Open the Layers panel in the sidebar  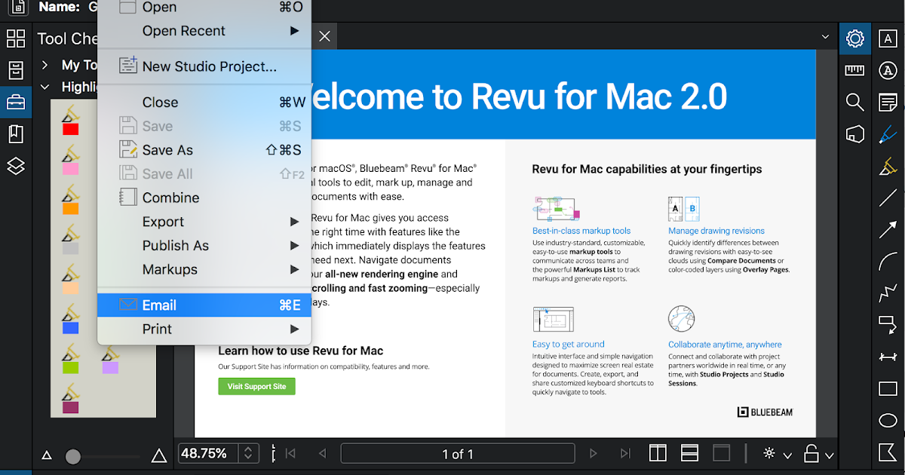[16, 167]
